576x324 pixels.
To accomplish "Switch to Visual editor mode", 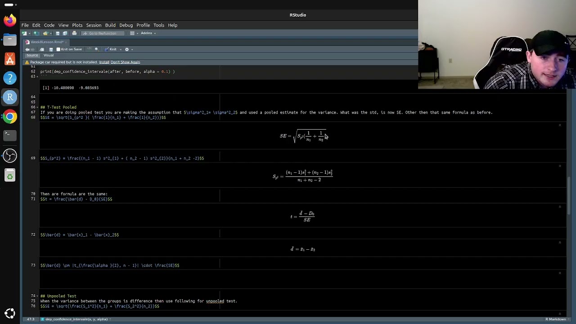I will click(49, 55).
